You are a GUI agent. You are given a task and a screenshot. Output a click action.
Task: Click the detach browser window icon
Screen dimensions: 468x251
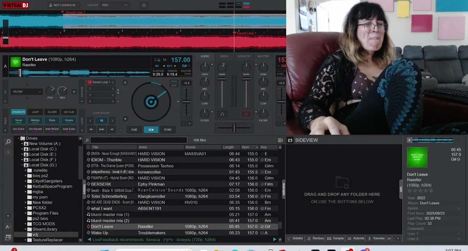pyautogui.click(x=8, y=237)
